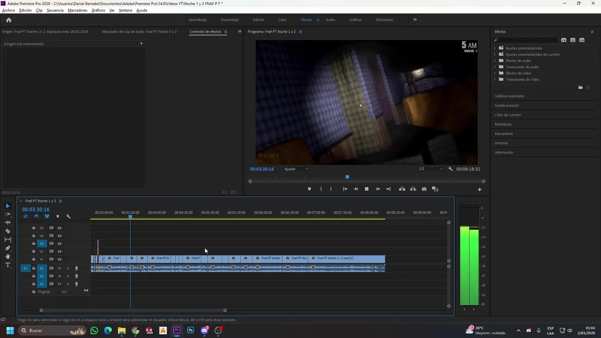Hide track V1 with eye toggle
The image size is (601, 338).
pos(60,259)
